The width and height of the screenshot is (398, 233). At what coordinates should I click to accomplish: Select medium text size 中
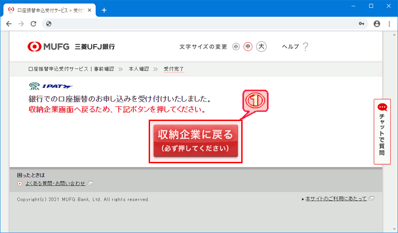pyautogui.click(x=248, y=47)
